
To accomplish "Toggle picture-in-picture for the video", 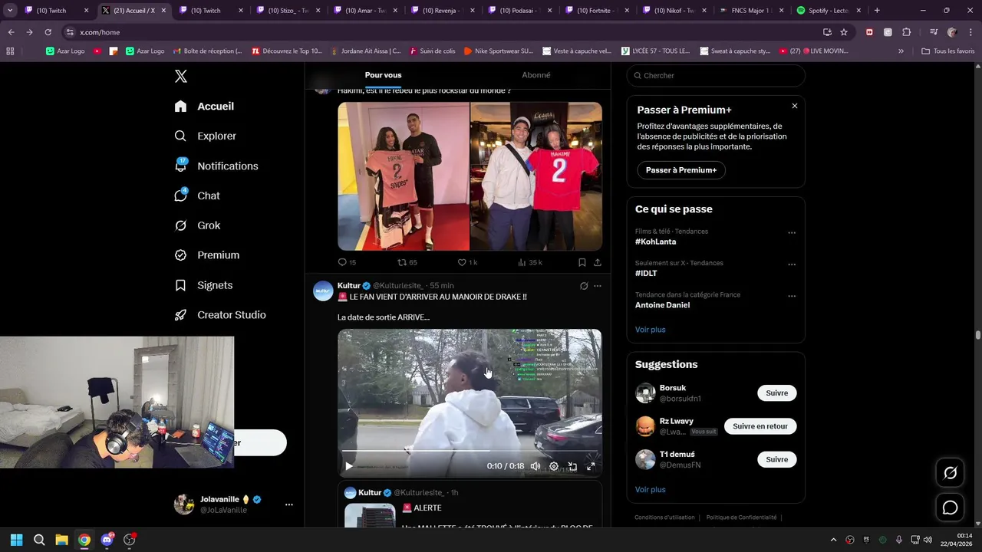I will point(572,466).
